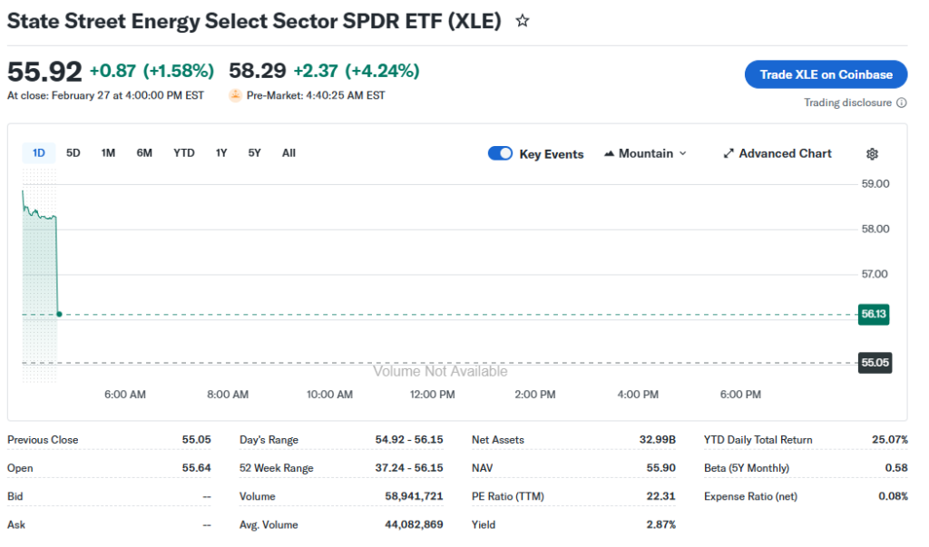Select the 1Y time range
The height and width of the screenshot is (547, 929).
click(221, 153)
